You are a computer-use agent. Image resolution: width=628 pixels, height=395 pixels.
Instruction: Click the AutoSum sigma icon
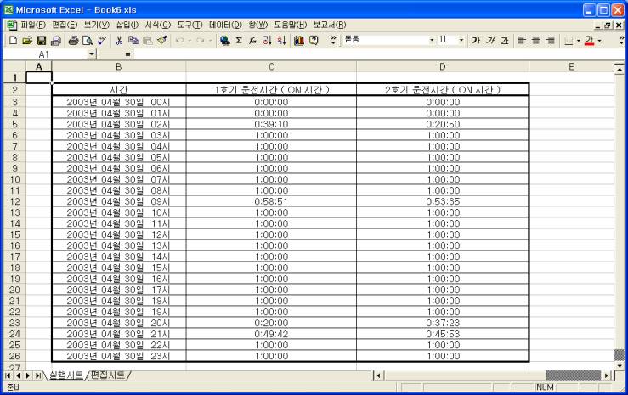[238, 40]
